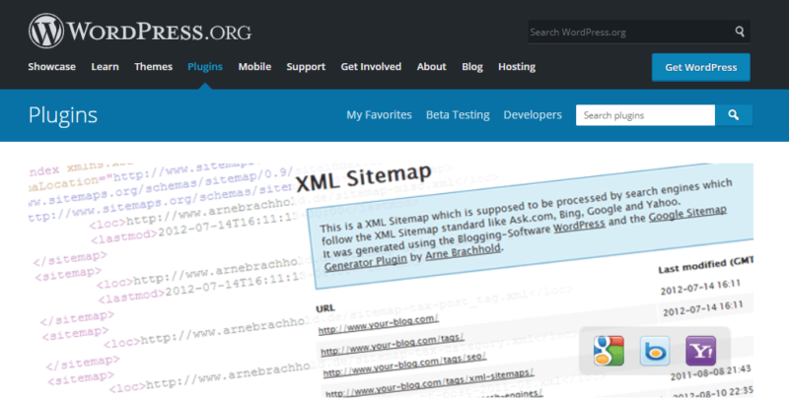Go to the Learn section
The image size is (789, 399).
(105, 67)
